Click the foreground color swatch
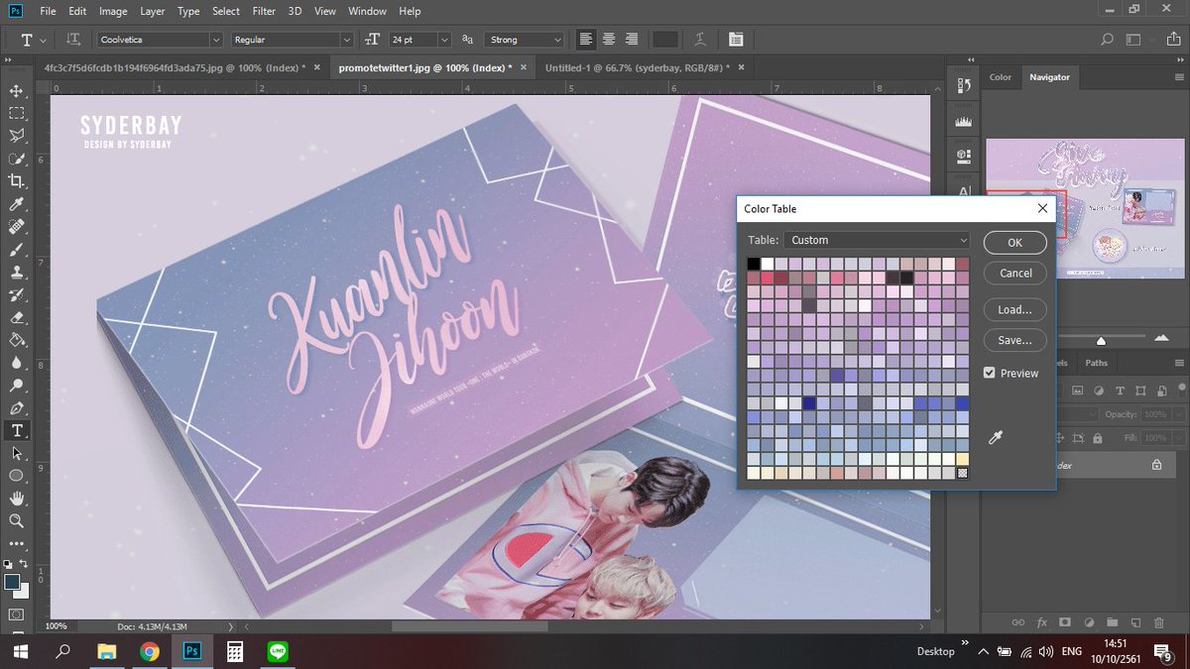This screenshot has width=1190, height=669. [x=12, y=582]
